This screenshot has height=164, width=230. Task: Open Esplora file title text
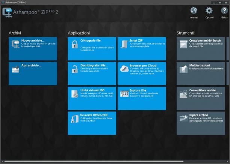[138, 90]
